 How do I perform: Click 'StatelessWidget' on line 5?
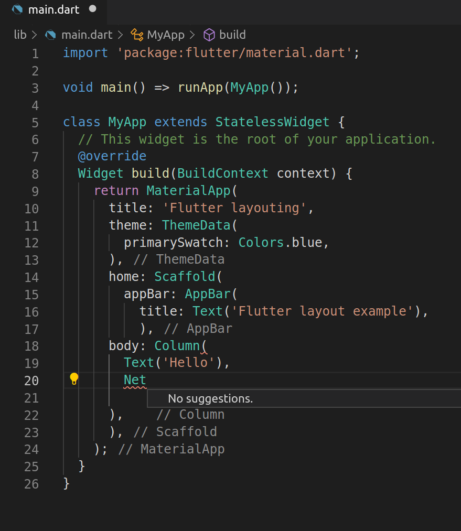coord(272,122)
